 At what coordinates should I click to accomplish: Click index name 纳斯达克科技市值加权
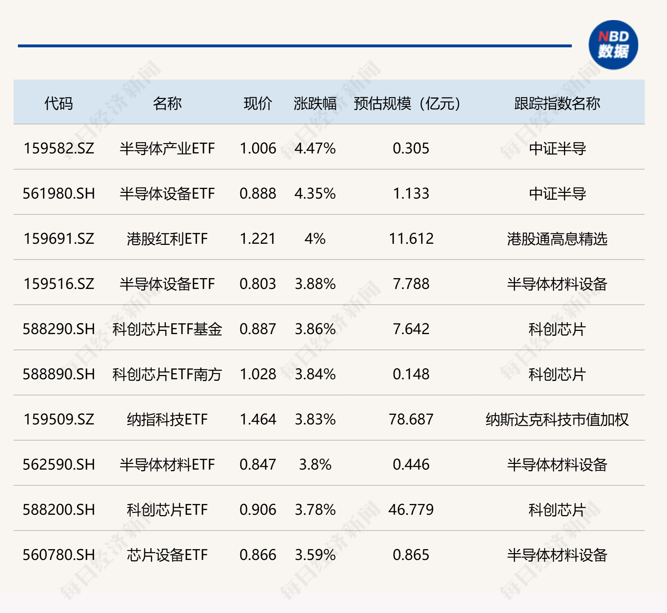pos(557,419)
